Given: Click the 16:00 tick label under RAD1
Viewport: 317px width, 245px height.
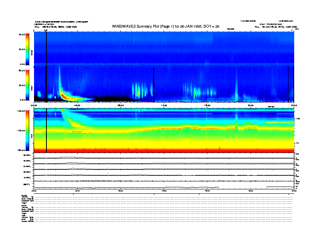Looking at the screenshot, I should (x=207, y=105).
